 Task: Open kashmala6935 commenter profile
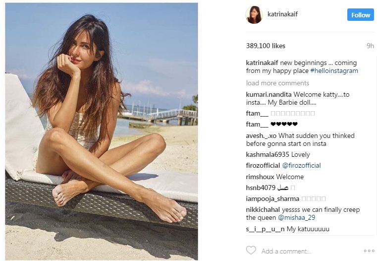click(x=268, y=154)
